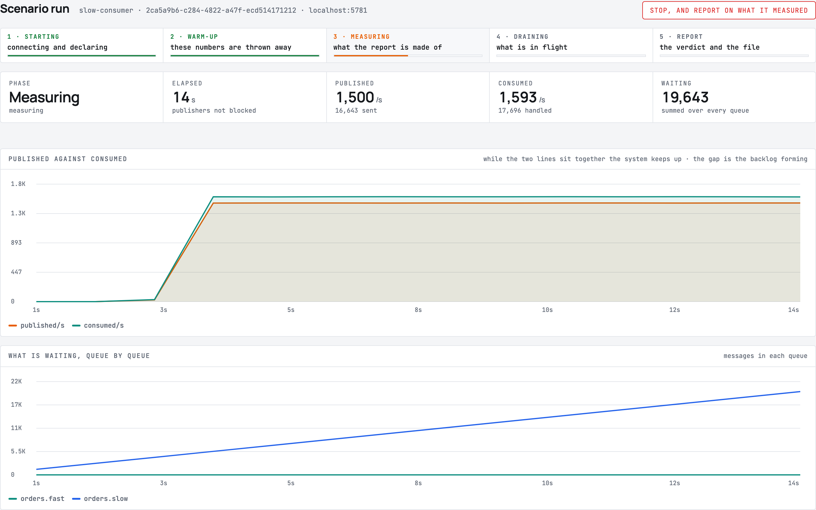Select the 3 · Measuring phase step
This screenshot has width=816, height=510.
coord(408,45)
